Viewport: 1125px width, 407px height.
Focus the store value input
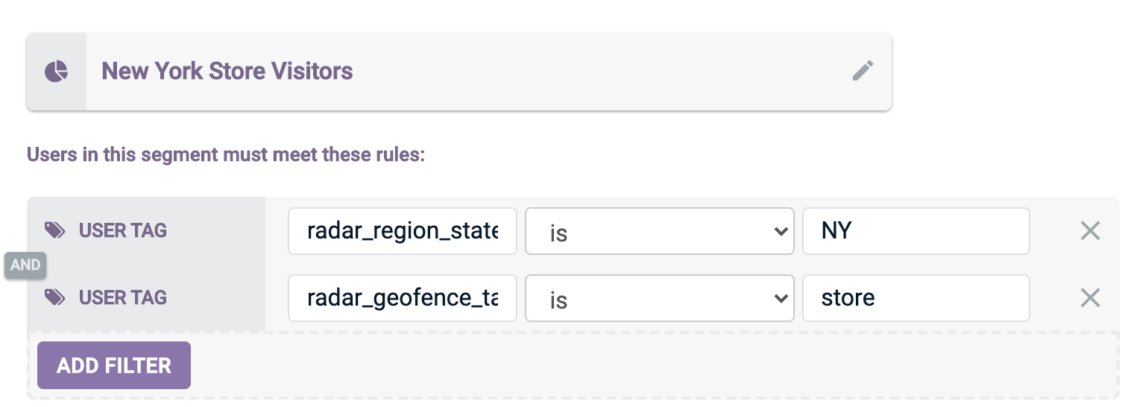coord(916,298)
